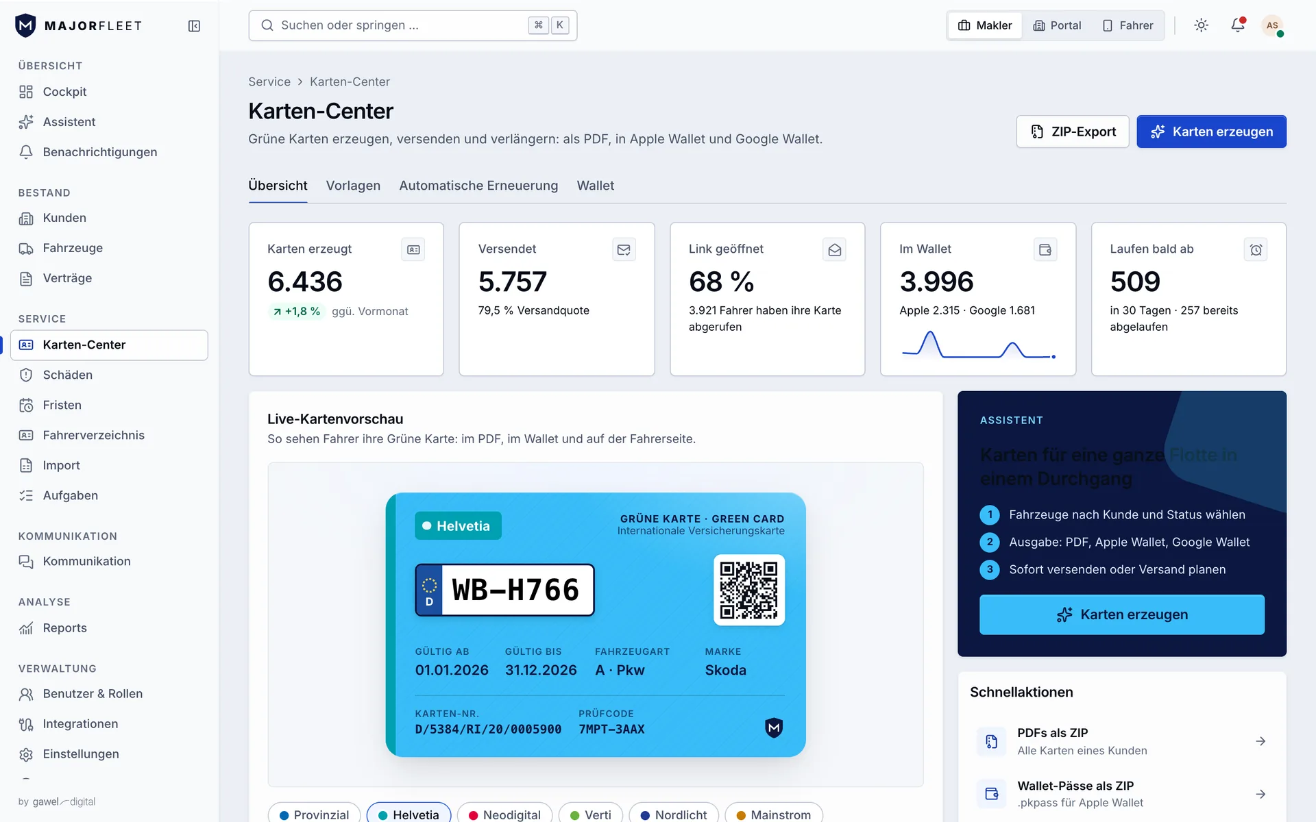Open Import in the sidebar

tap(109, 465)
